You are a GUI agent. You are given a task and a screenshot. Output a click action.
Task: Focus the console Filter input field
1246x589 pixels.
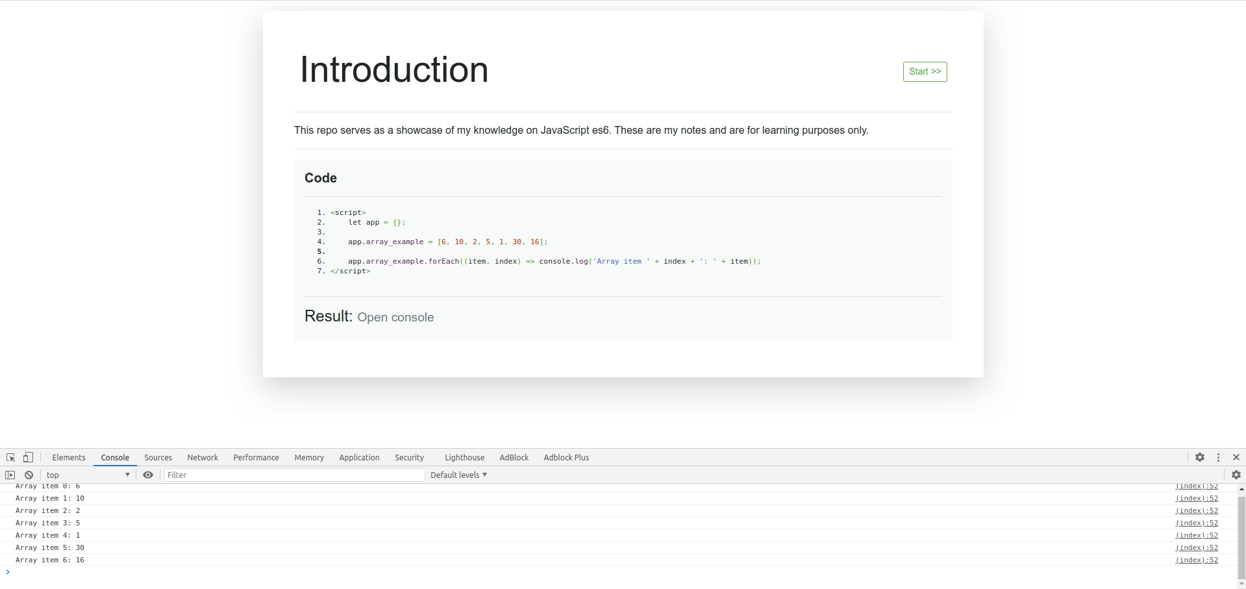click(x=294, y=475)
